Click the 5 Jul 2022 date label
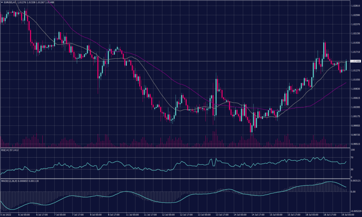The width and height of the screenshot is (362, 217). click(6, 214)
